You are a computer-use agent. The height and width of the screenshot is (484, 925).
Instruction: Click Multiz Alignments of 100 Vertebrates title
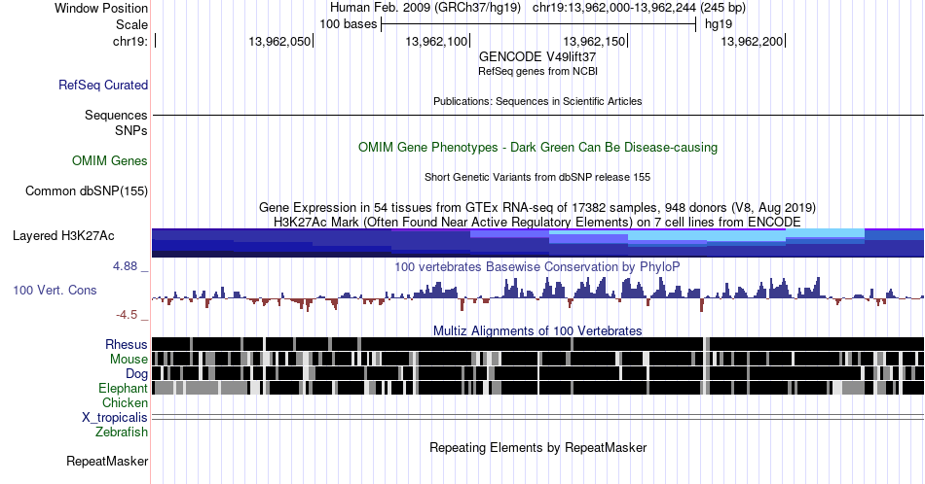point(537,330)
